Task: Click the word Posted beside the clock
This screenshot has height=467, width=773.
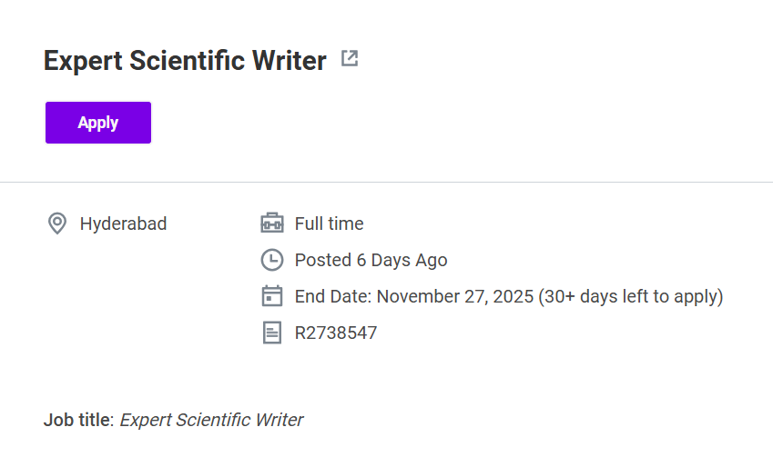Action: point(322,260)
